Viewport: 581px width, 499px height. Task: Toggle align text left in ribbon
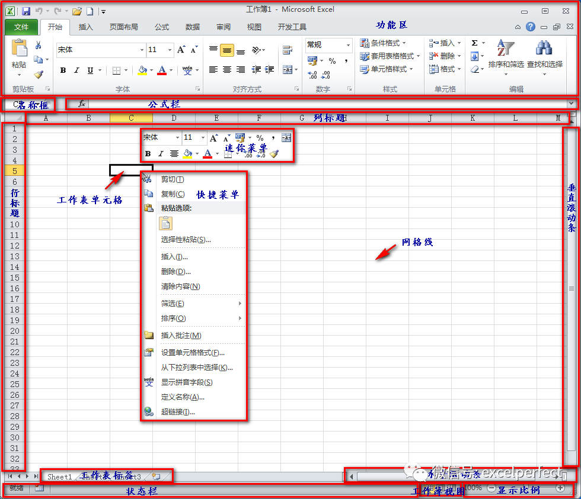pos(213,69)
